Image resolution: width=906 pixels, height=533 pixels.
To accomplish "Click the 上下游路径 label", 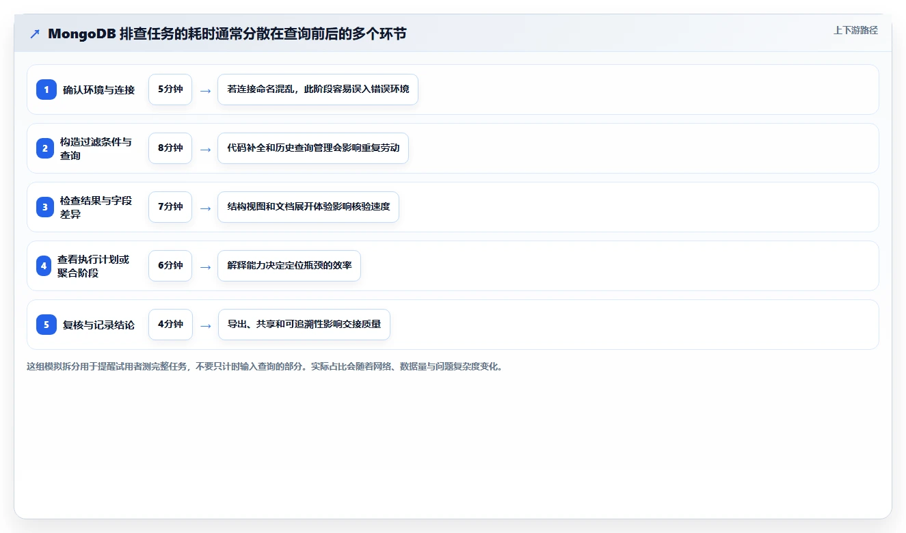I will coord(855,30).
